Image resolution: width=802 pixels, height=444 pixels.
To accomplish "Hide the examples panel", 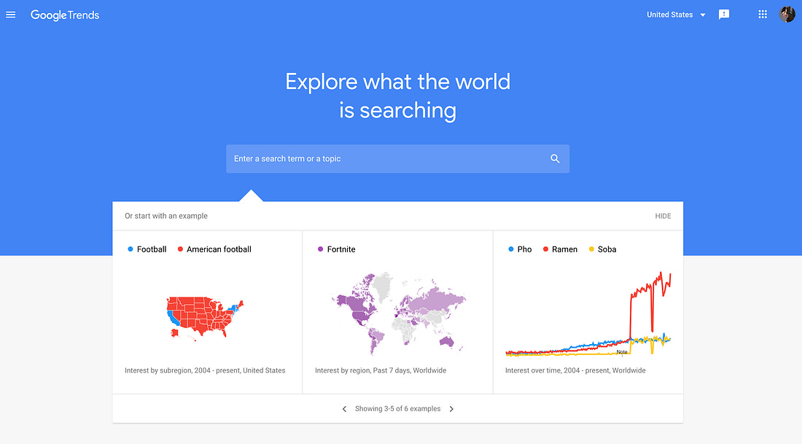I will coord(663,216).
